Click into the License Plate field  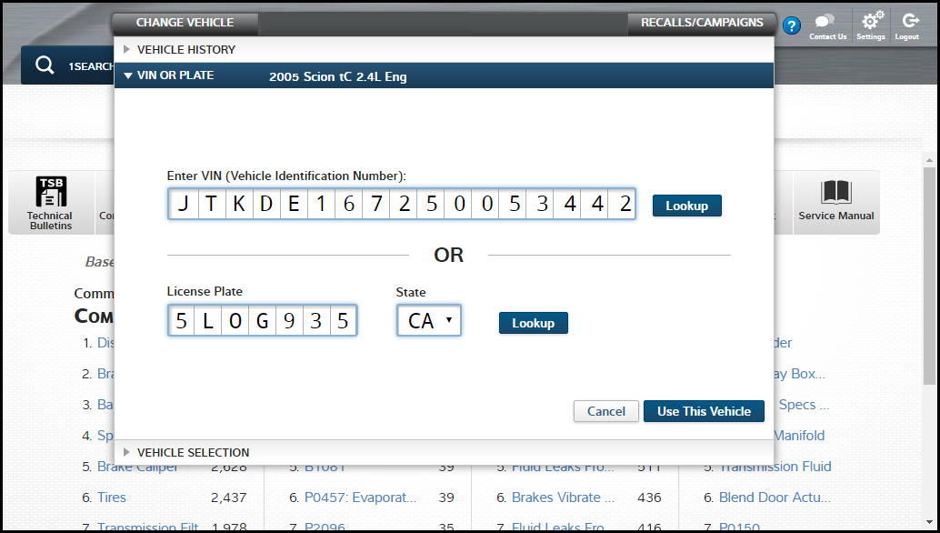(262, 320)
